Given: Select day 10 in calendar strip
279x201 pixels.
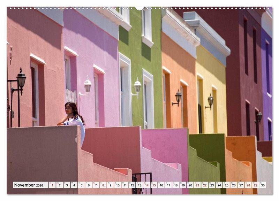Looking at the screenshot, I should click(x=118, y=185).
